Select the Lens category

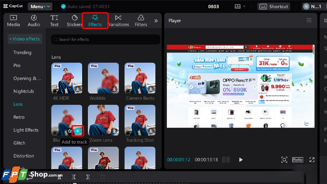18,104
